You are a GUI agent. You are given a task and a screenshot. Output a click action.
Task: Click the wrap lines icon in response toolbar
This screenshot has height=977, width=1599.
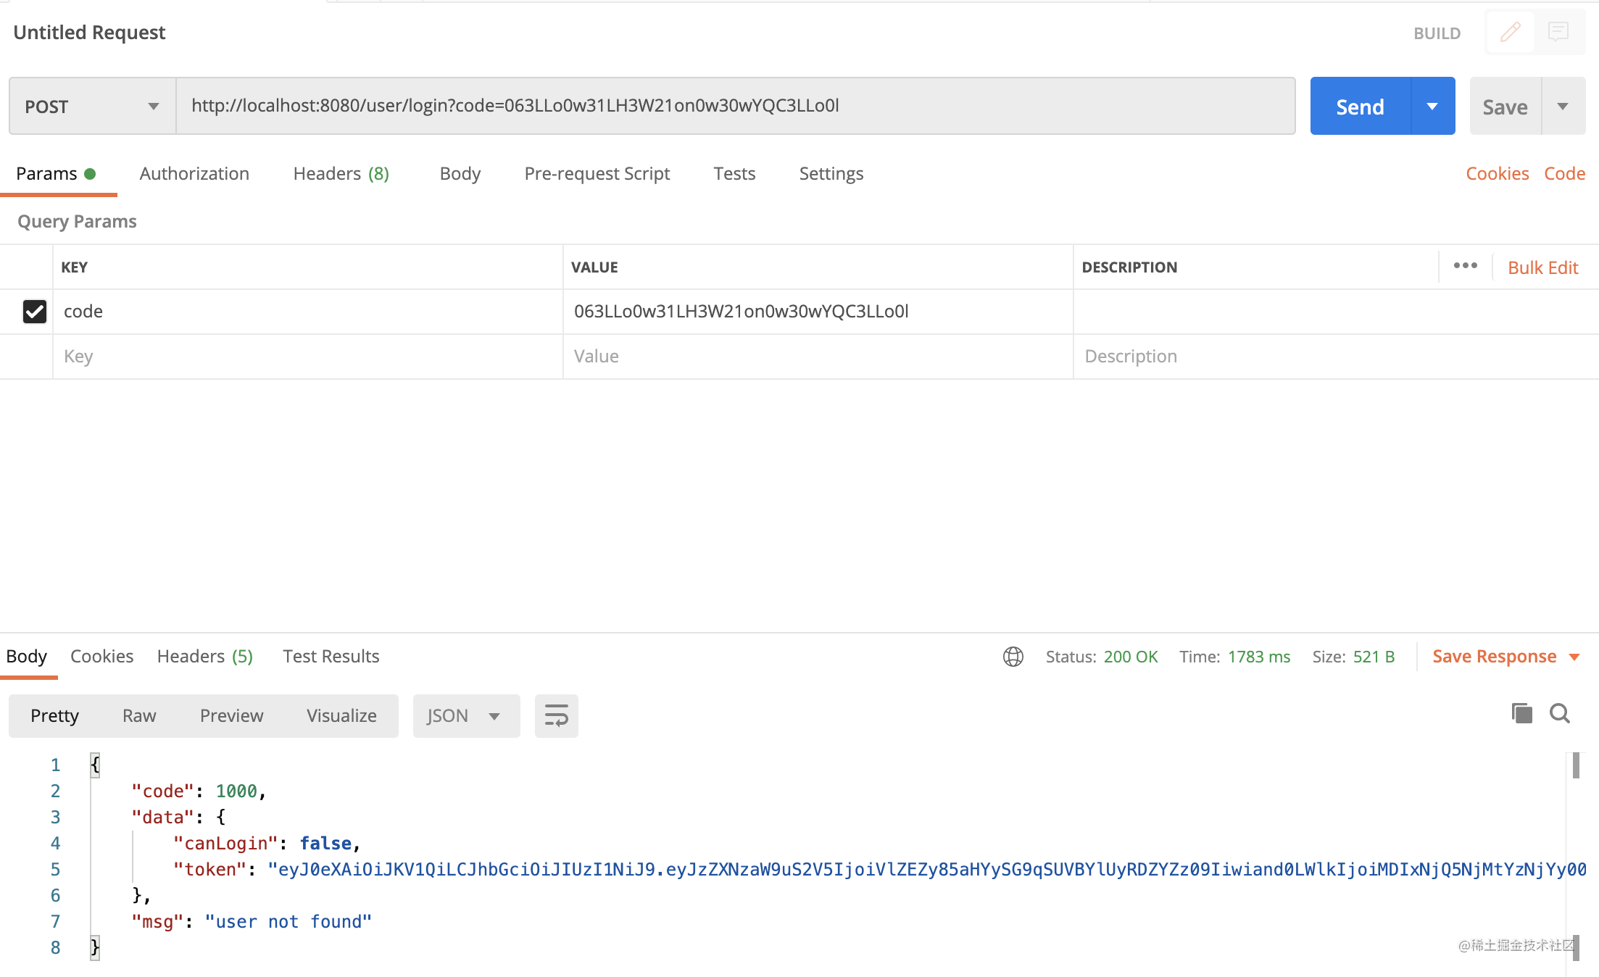[x=556, y=716]
